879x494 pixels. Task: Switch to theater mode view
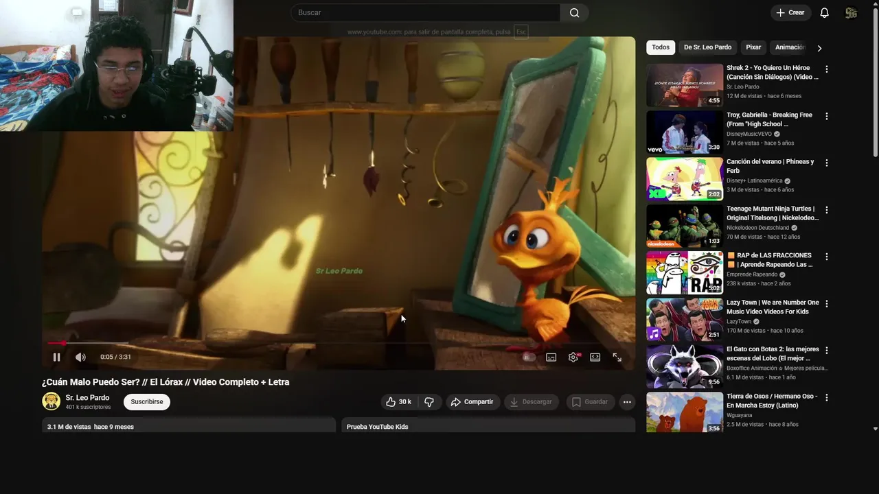pyautogui.click(x=595, y=357)
